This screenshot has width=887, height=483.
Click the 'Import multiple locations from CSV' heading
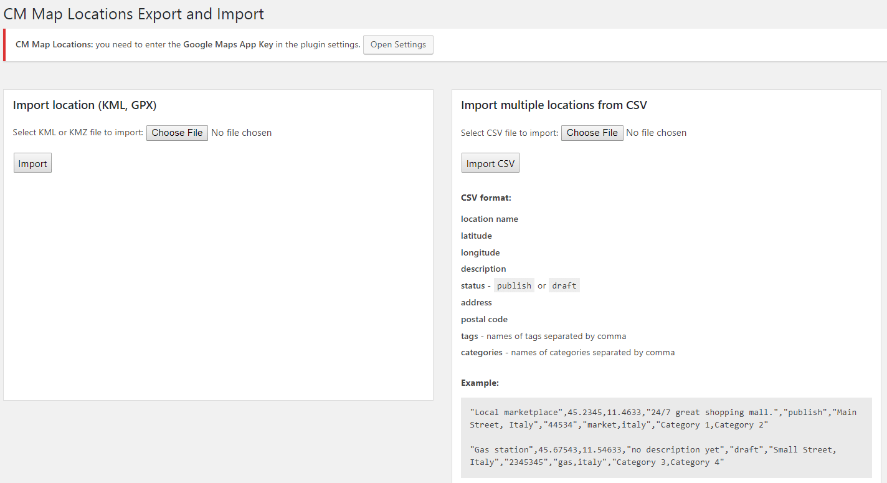point(554,105)
